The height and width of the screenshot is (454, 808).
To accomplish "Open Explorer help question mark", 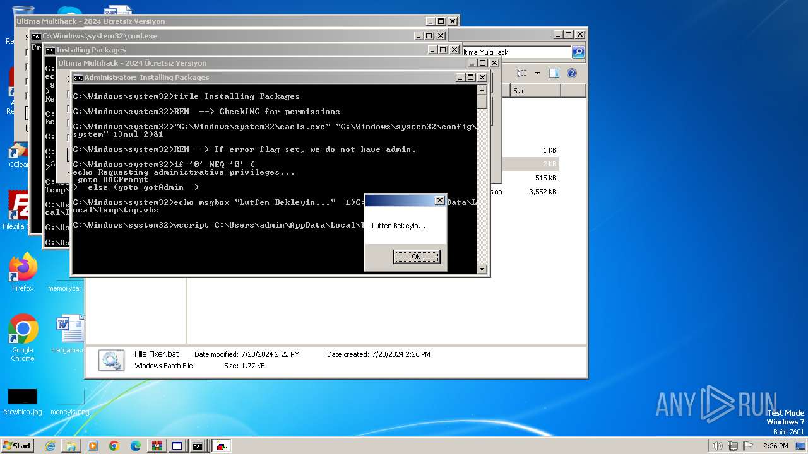I will coord(571,73).
